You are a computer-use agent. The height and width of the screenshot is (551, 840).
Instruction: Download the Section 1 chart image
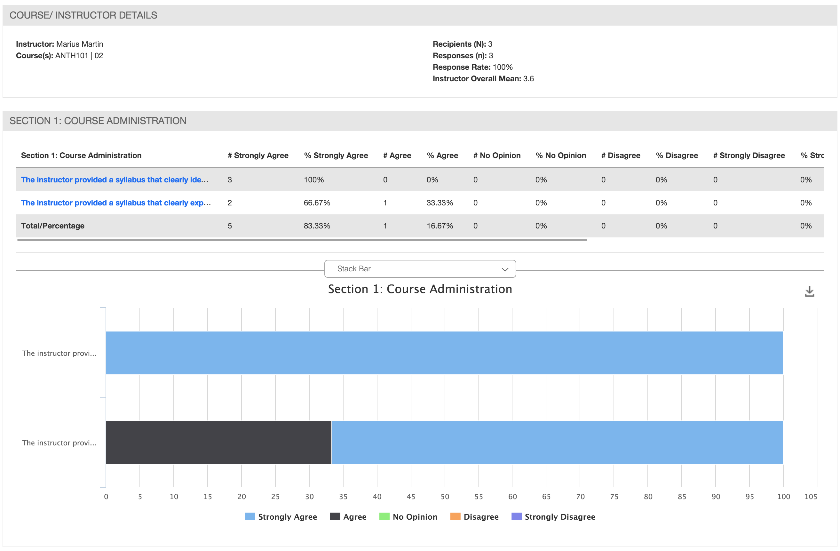click(x=809, y=291)
